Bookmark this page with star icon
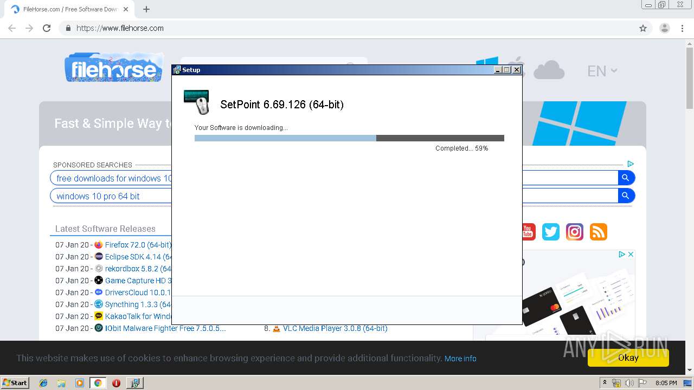 point(643,28)
